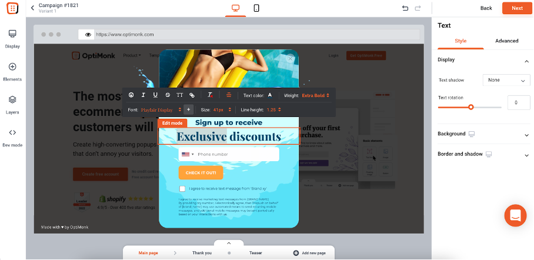Clear text formatting
The image size is (534, 260).
pyautogui.click(x=211, y=95)
